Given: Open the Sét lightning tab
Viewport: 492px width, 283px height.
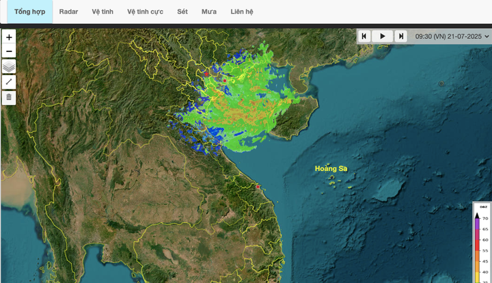Looking at the screenshot, I should click(x=182, y=12).
